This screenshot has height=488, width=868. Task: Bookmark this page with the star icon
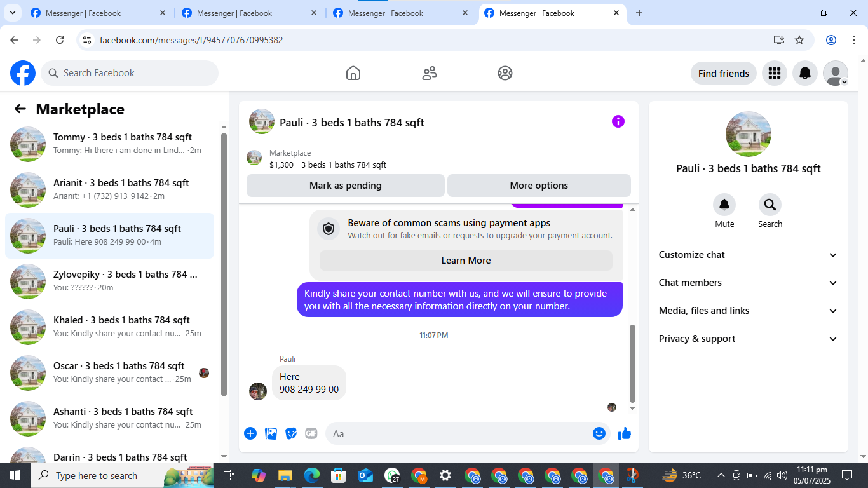[x=799, y=40]
